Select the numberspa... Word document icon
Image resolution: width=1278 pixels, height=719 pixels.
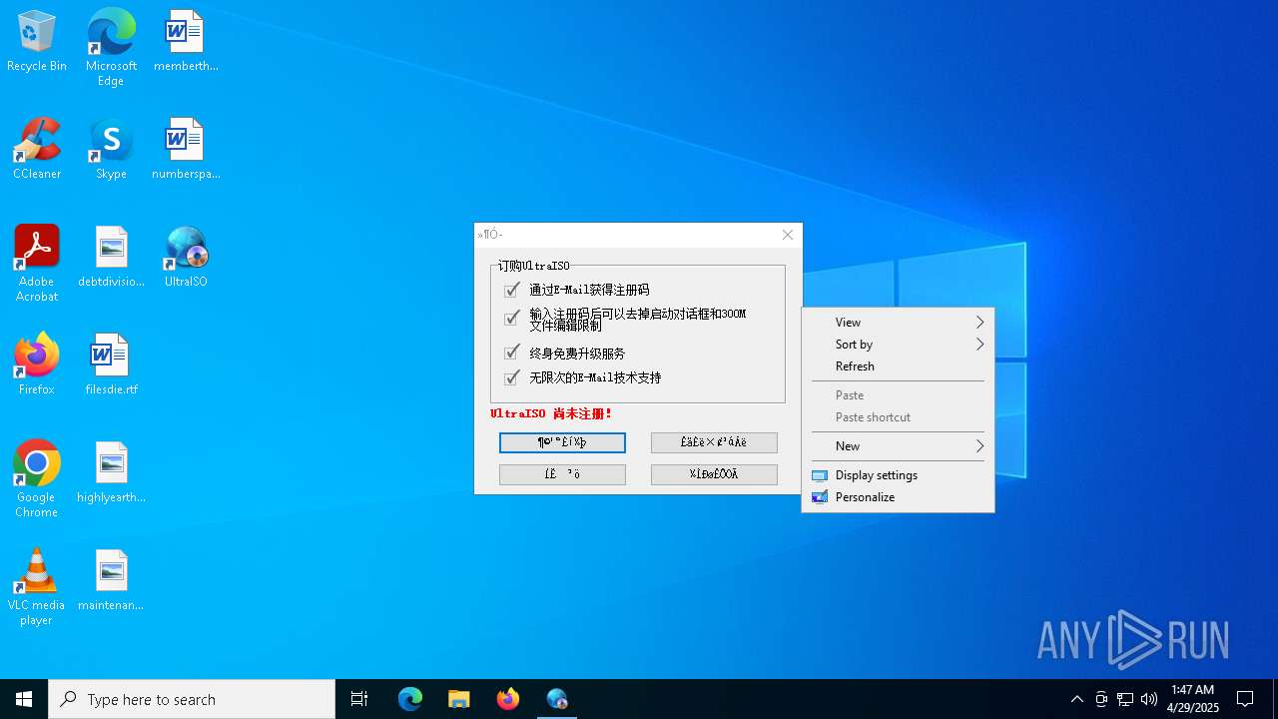click(x=186, y=150)
